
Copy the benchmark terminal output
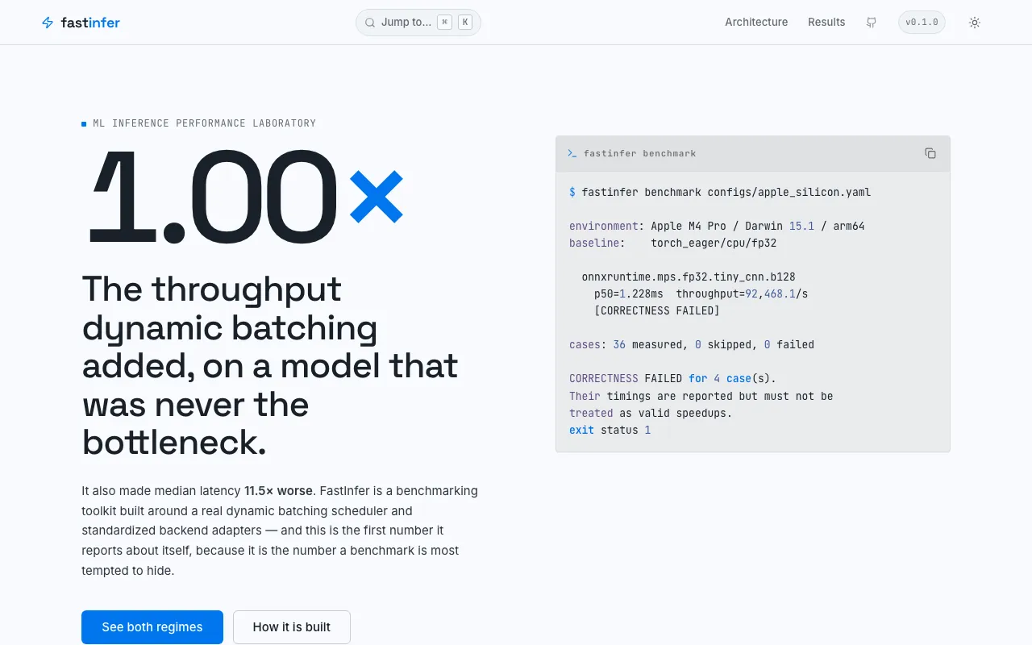tap(930, 153)
